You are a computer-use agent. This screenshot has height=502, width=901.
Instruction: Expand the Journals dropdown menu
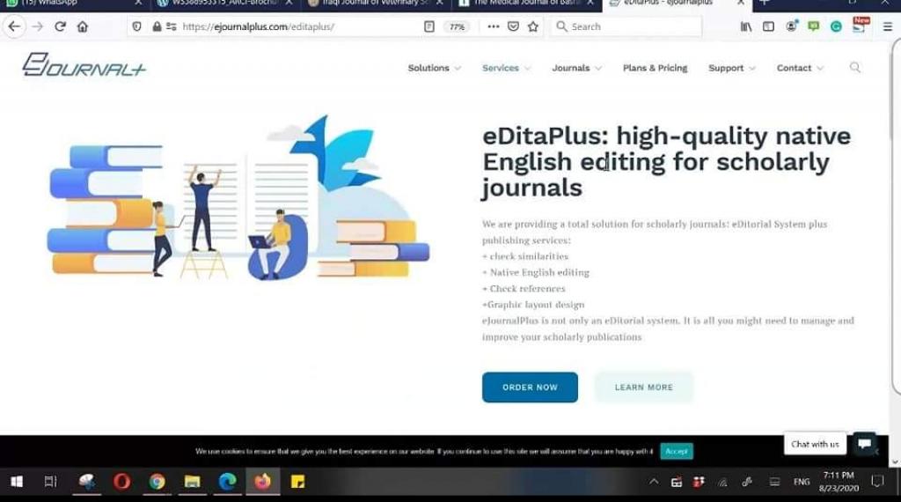coord(576,68)
